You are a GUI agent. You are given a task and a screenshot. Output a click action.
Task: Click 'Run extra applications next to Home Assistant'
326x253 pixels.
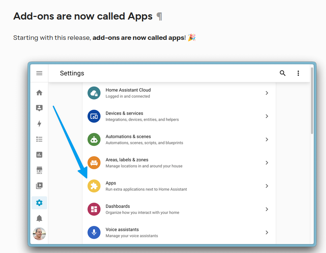click(x=146, y=189)
